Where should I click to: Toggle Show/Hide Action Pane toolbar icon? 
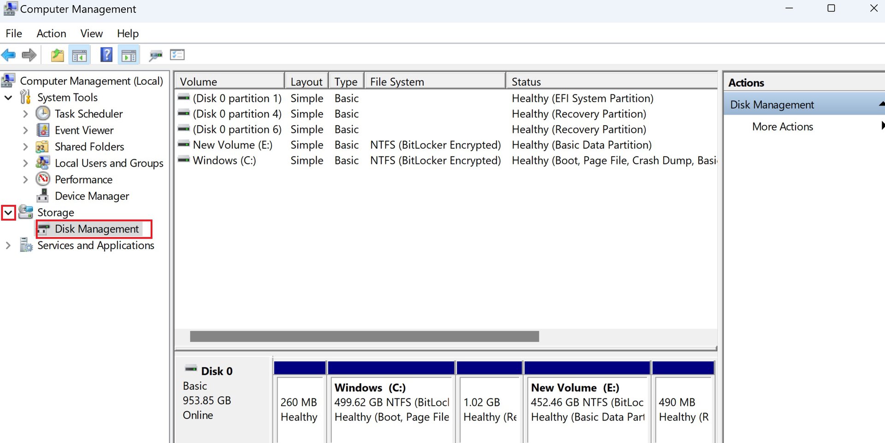[x=129, y=55]
